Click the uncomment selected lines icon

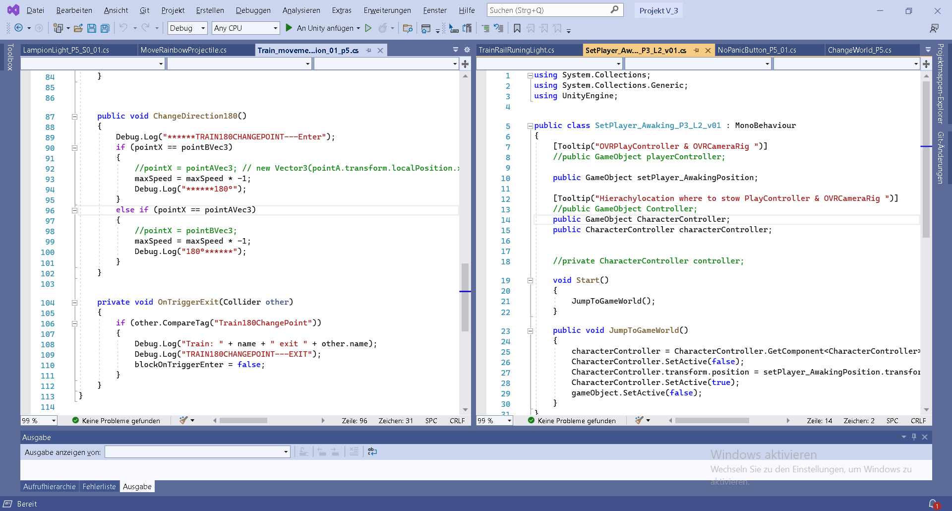pyautogui.click(x=499, y=28)
